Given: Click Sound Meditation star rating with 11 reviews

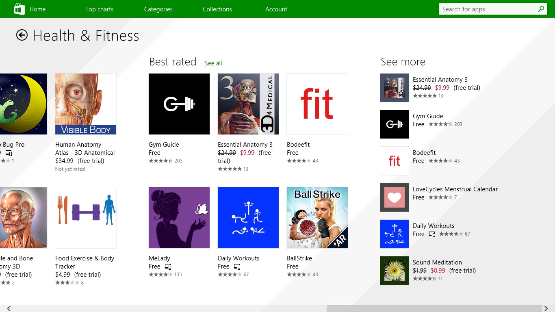Looking at the screenshot, I should pos(425,279).
